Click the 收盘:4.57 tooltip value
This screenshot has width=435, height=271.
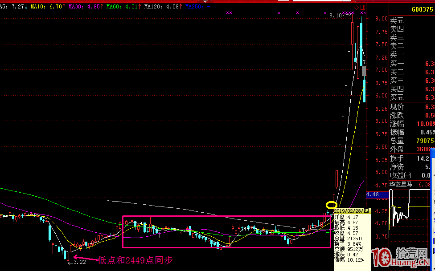(346, 233)
